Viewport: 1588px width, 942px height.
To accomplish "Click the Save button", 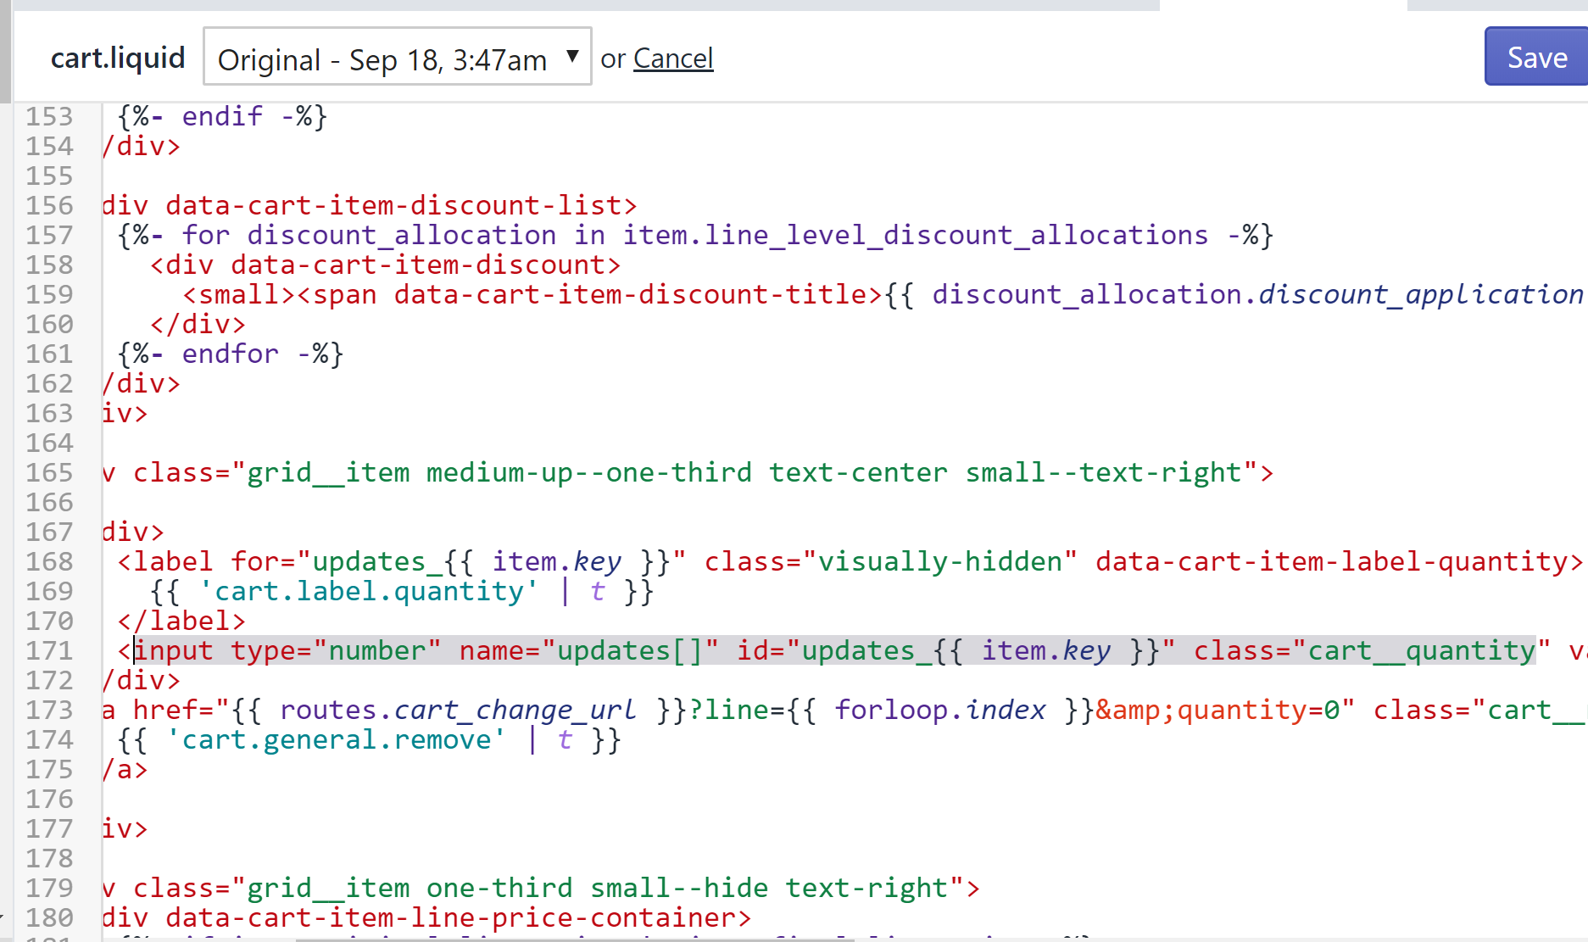I will click(1535, 57).
